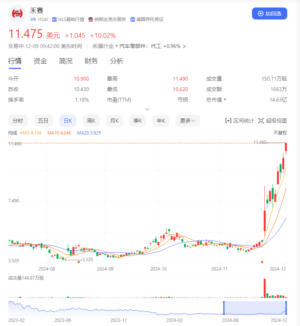Click the MA20 3.925 indicator label
Viewport: 300px width, 326px height.
pos(89,133)
